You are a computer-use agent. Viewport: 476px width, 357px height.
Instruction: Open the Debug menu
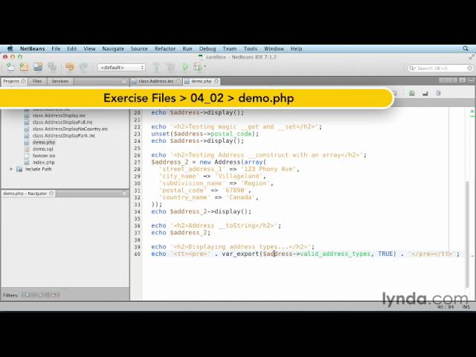click(208, 48)
